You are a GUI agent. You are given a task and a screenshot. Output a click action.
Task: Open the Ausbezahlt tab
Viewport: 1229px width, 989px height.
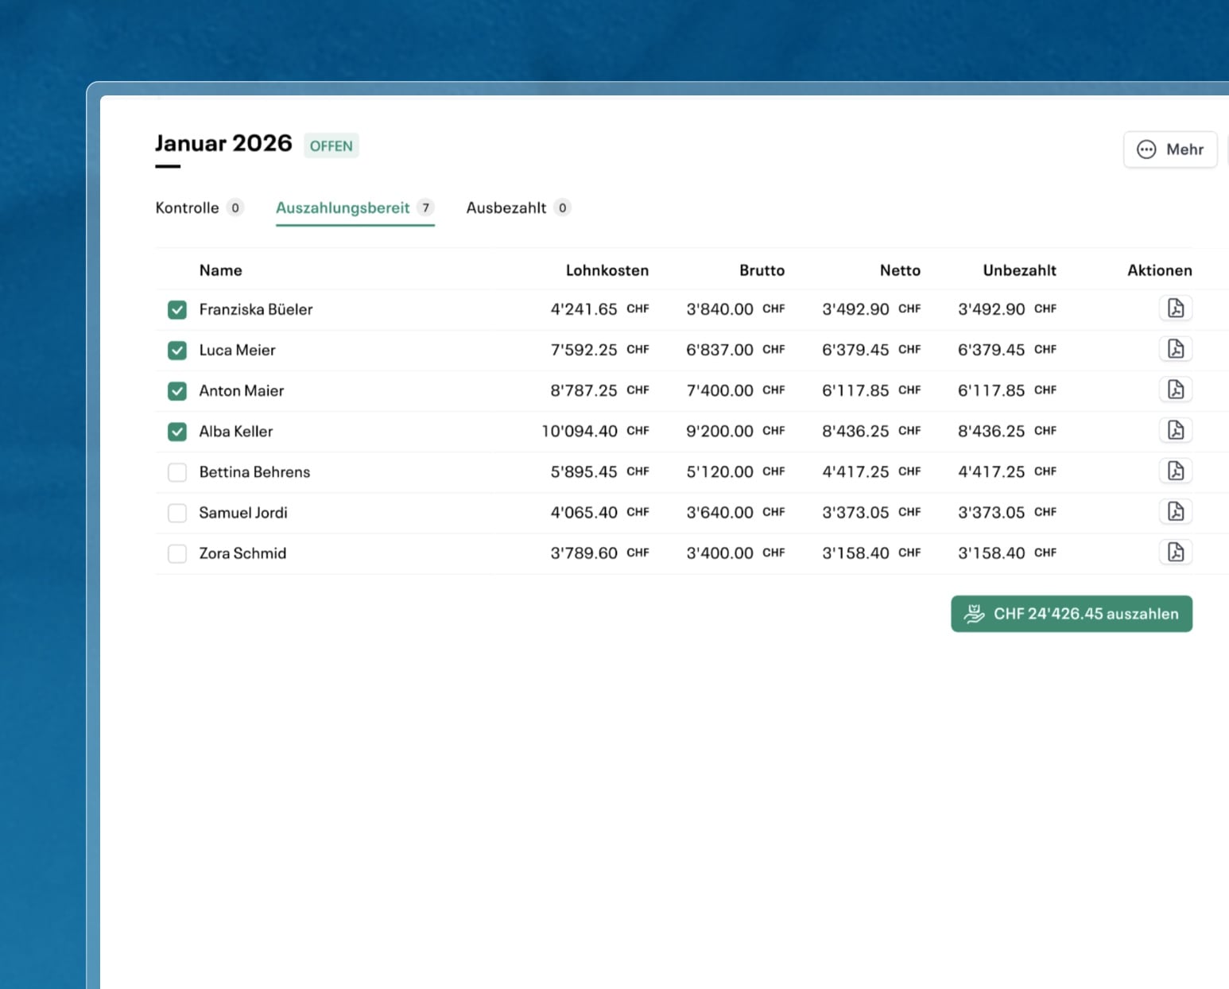click(518, 207)
